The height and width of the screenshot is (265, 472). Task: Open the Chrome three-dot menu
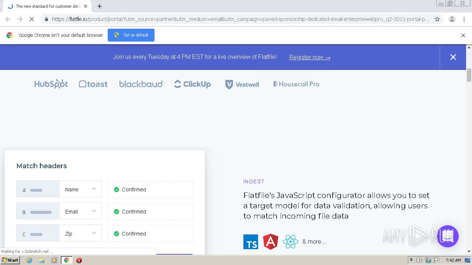point(464,19)
